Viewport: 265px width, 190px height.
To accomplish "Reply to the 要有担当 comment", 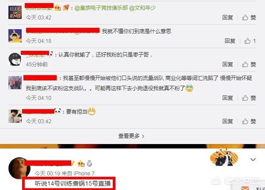I will tap(227, 121).
